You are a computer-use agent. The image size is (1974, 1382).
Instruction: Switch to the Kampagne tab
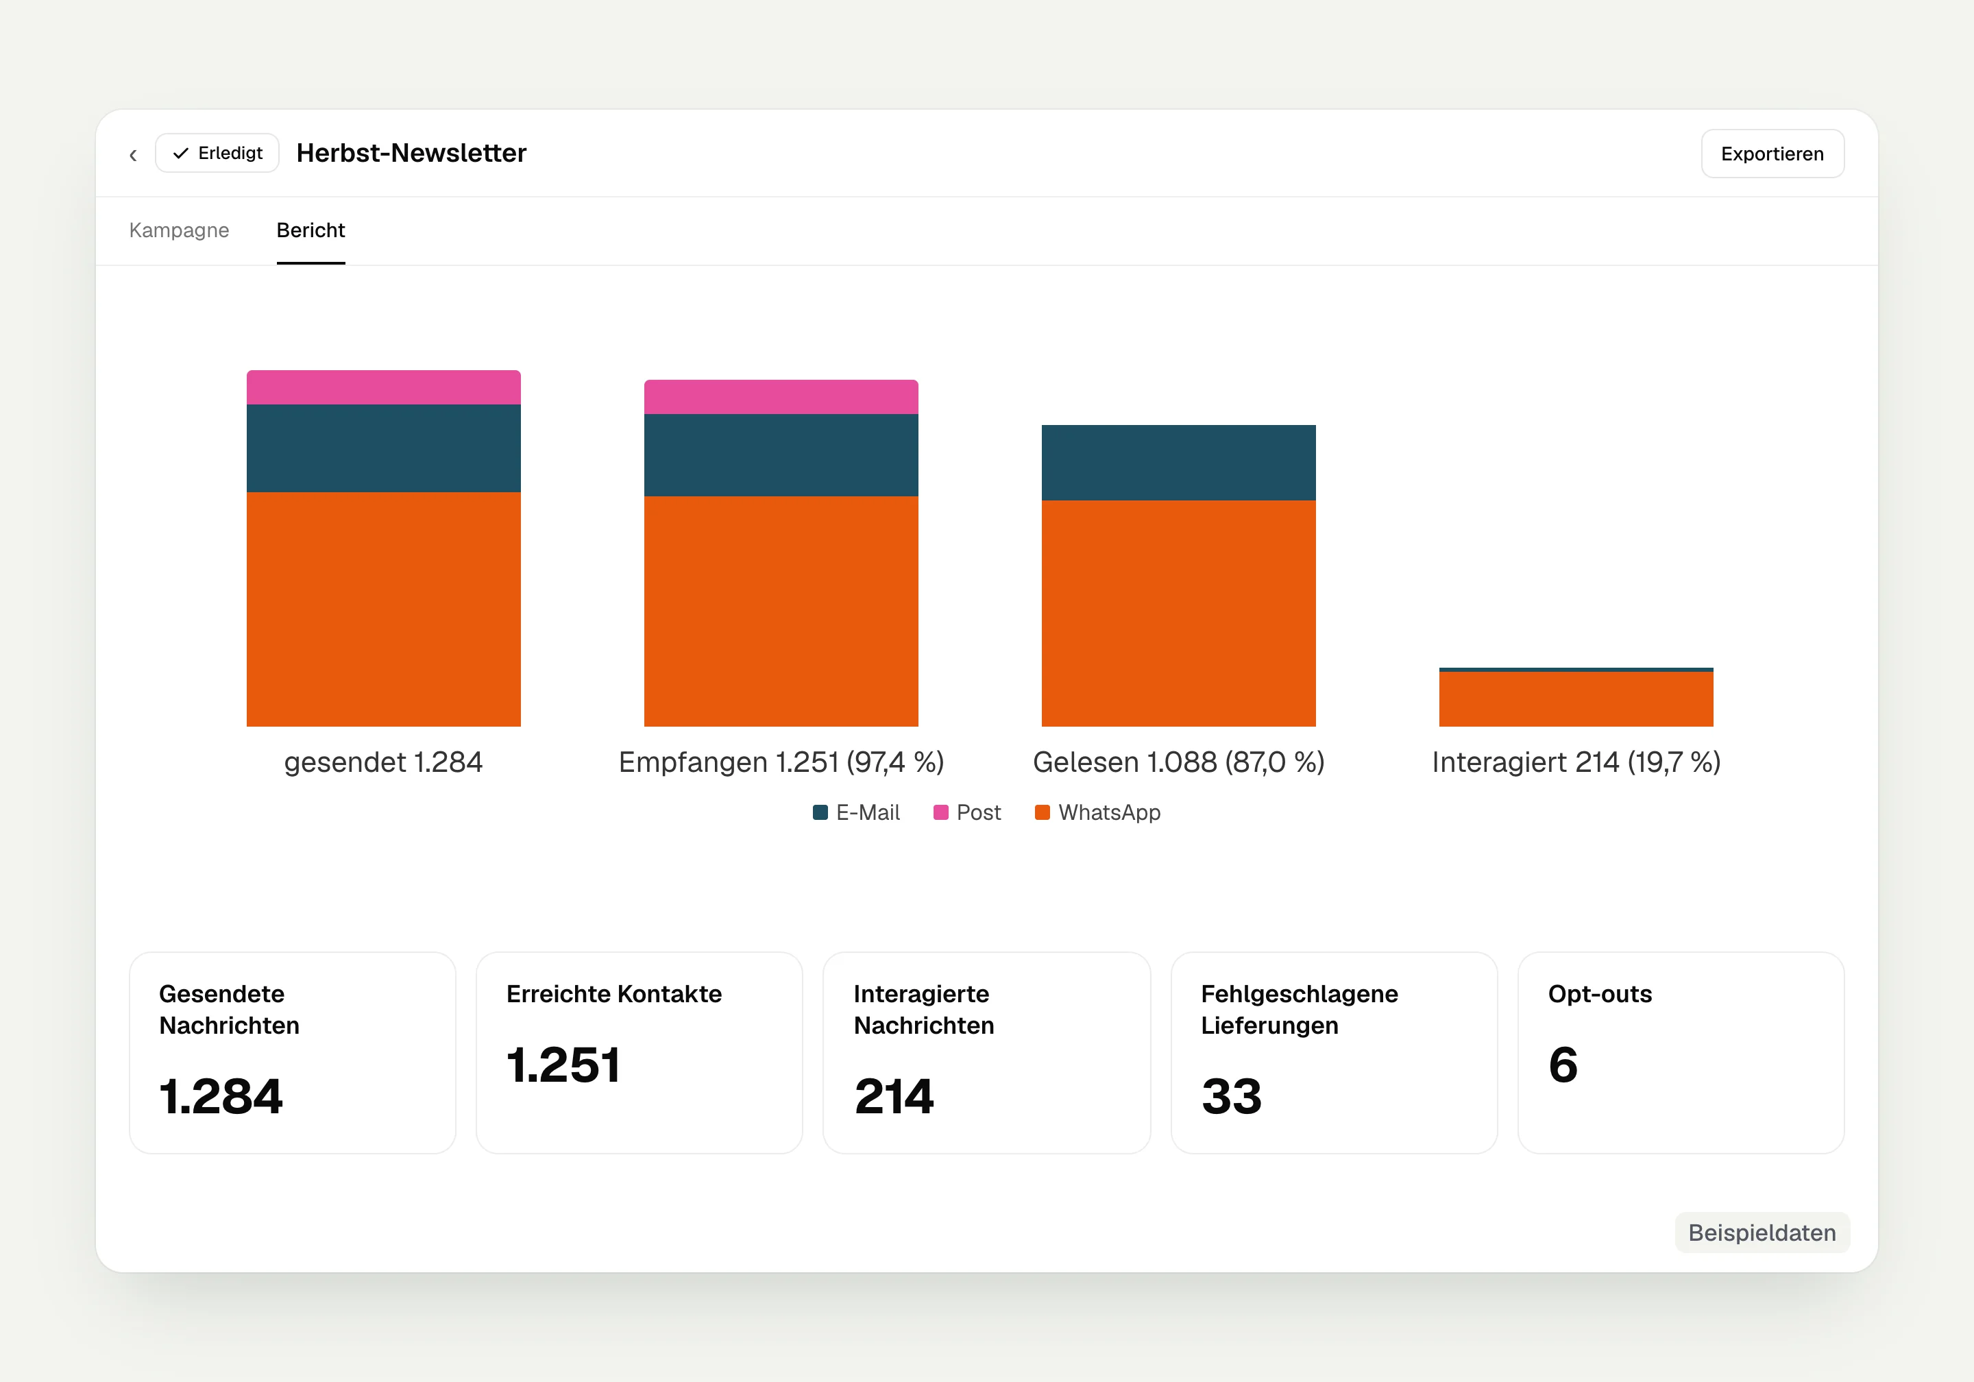(179, 230)
